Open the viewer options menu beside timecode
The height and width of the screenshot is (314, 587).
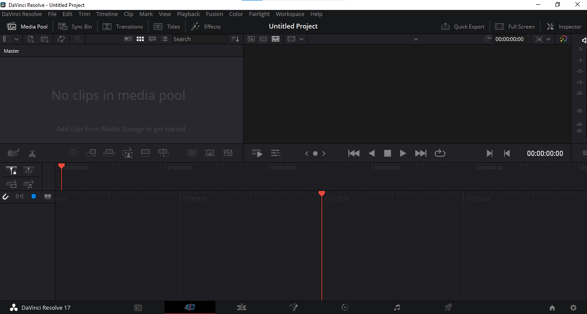pos(584,153)
